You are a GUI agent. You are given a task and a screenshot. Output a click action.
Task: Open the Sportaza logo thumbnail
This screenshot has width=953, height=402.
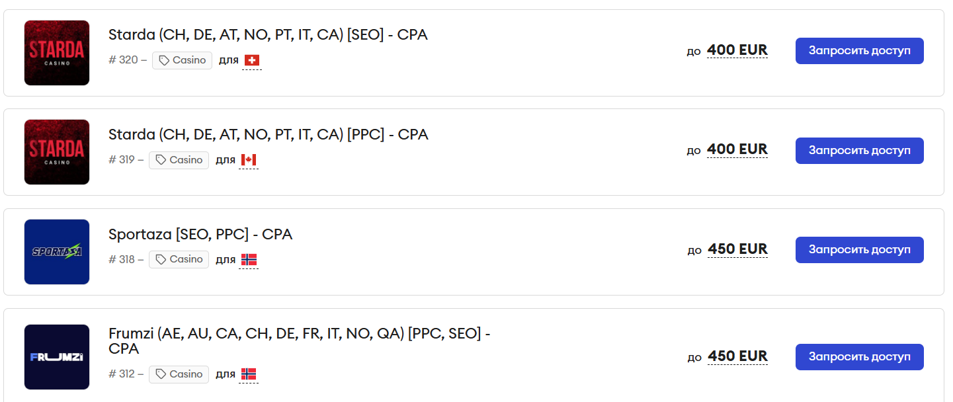pyautogui.click(x=57, y=252)
